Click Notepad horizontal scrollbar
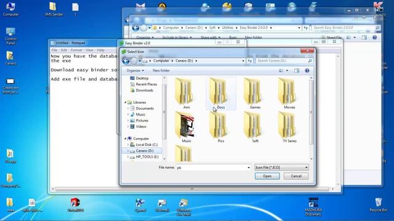The image size is (394, 221). click(x=193, y=189)
